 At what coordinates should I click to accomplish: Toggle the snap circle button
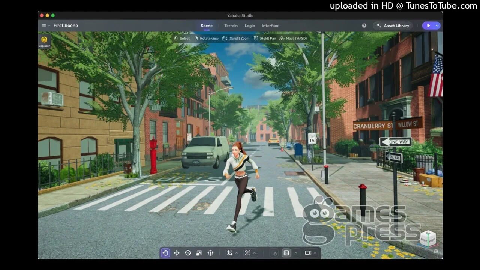275,253
